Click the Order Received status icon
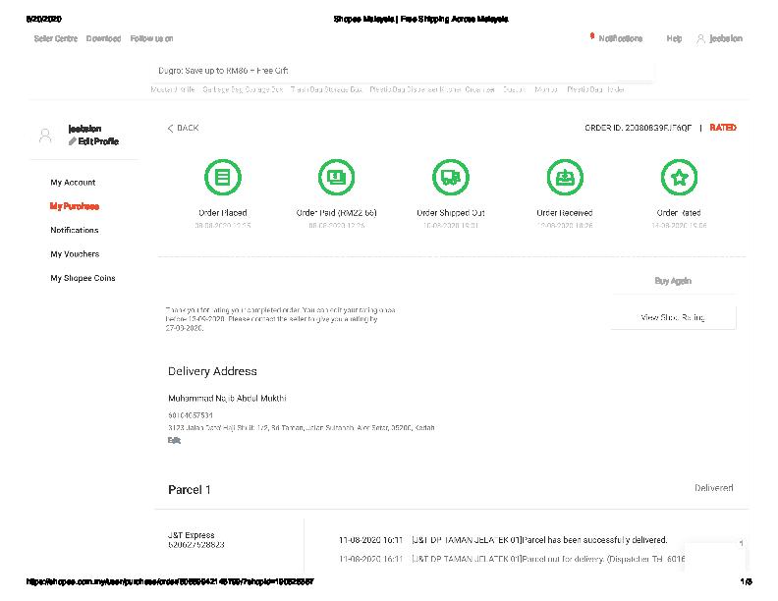 (x=565, y=177)
